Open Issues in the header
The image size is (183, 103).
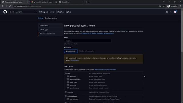pyautogui.click(x=52, y=12)
